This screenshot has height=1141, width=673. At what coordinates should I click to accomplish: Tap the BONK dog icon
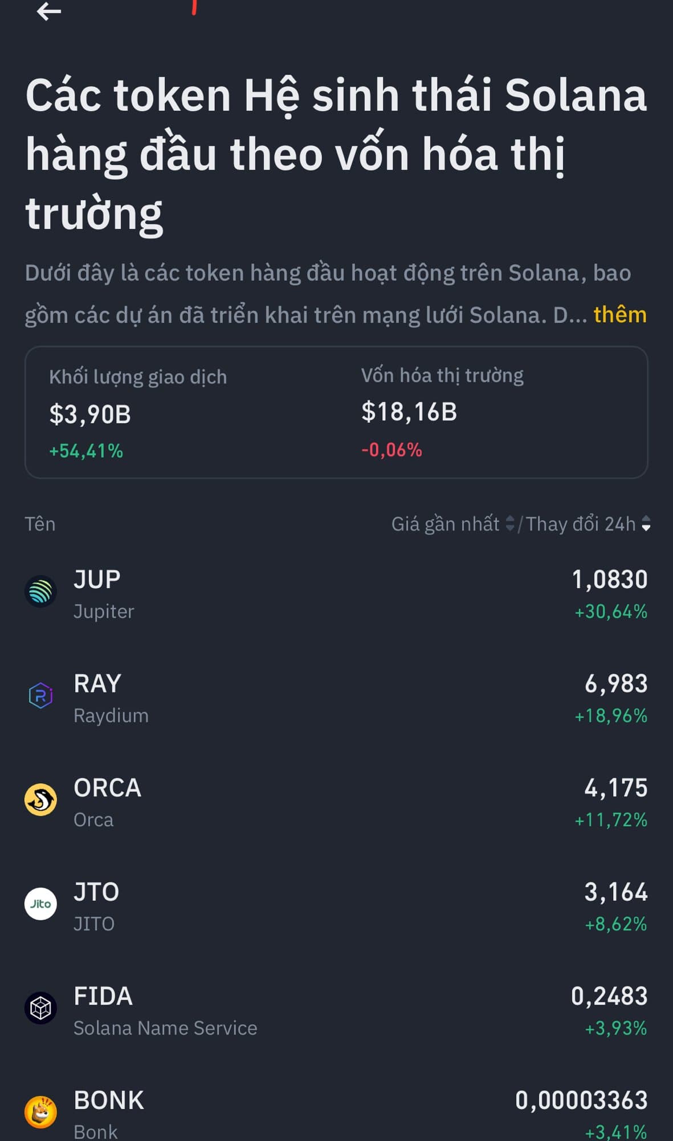(x=40, y=1112)
